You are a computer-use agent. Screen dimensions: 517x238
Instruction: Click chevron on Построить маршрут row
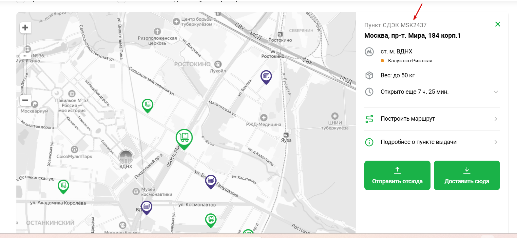(496, 119)
